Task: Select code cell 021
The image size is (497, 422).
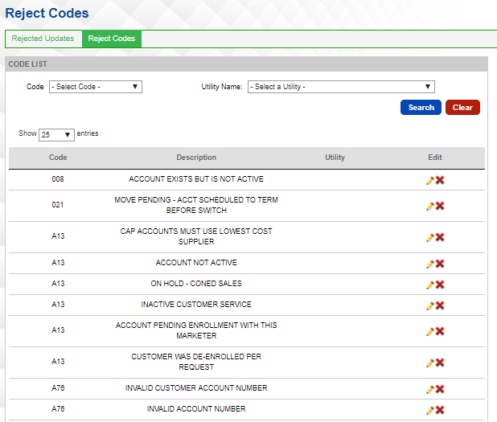Action: tap(58, 205)
